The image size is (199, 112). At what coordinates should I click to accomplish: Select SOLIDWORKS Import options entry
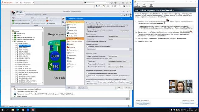click(x=75, y=39)
